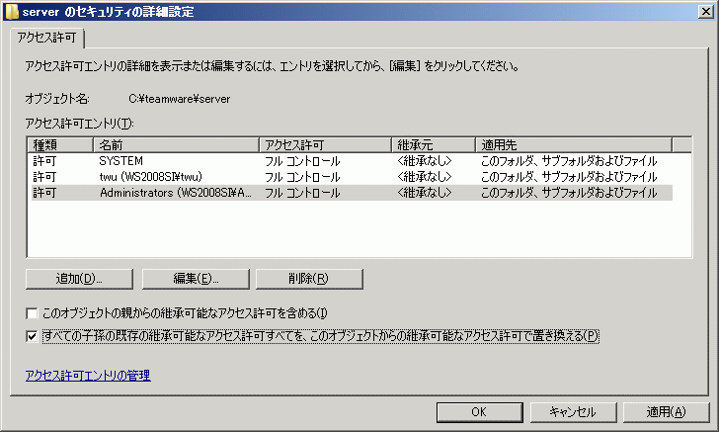Screen dimensions: 719x432
Task: Click 適用先 text in Administrators row
Action: tap(569, 193)
